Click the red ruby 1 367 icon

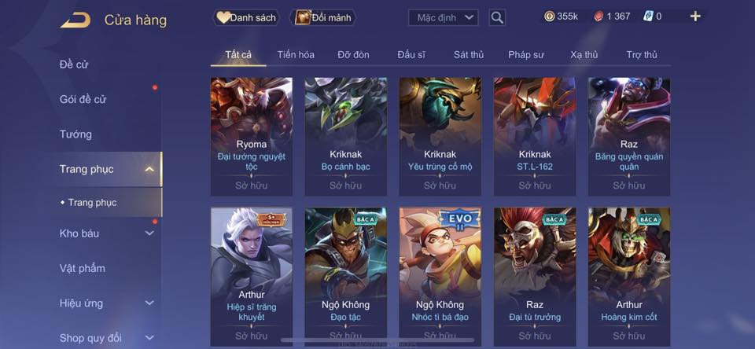coord(598,17)
